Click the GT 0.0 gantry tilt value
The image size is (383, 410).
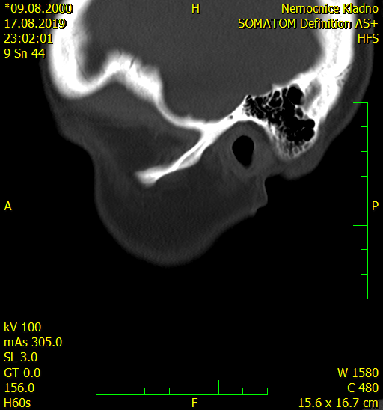[22, 373]
